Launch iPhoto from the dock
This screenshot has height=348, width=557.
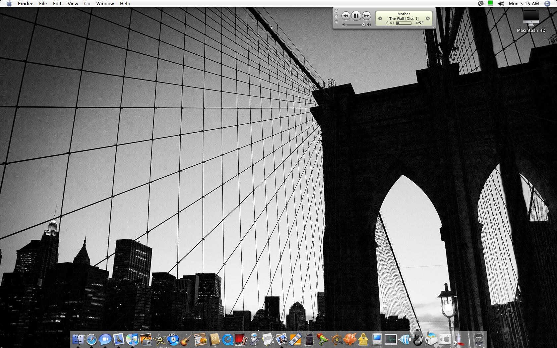pyautogui.click(x=146, y=339)
